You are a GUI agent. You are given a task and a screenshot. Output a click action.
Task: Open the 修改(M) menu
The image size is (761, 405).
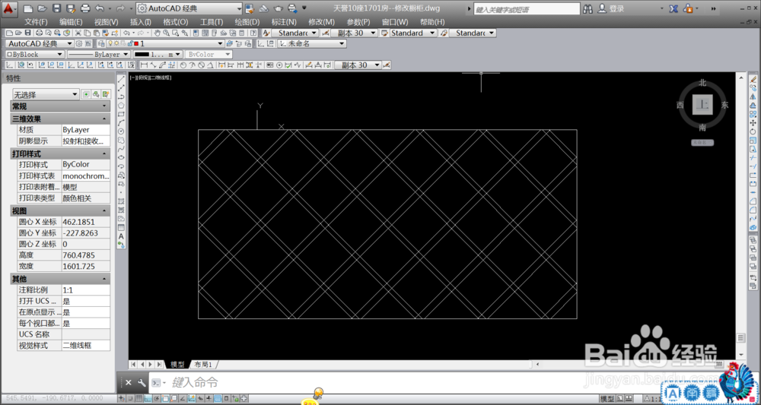click(x=321, y=22)
